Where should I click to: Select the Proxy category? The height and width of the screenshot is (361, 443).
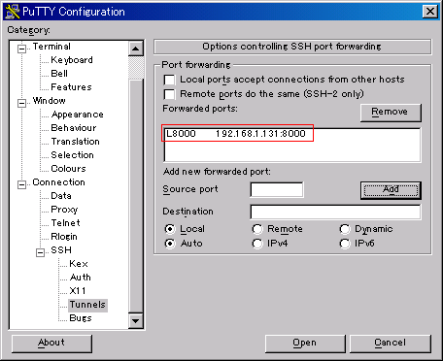pyautogui.click(x=64, y=210)
